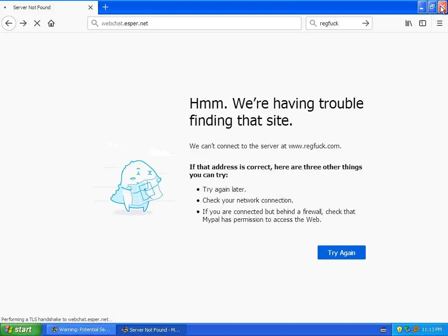Image resolution: width=448 pixels, height=336 pixels.
Task: Click the www.regfuck.com error message text
Action: 265,146
